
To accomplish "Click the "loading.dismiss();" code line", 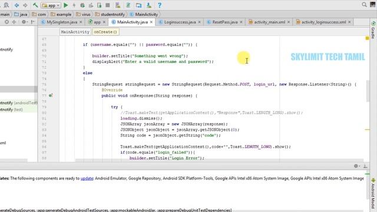I will (141, 118).
